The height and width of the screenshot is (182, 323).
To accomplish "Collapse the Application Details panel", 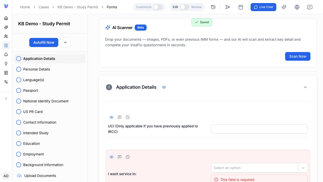I will pyautogui.click(x=305, y=87).
